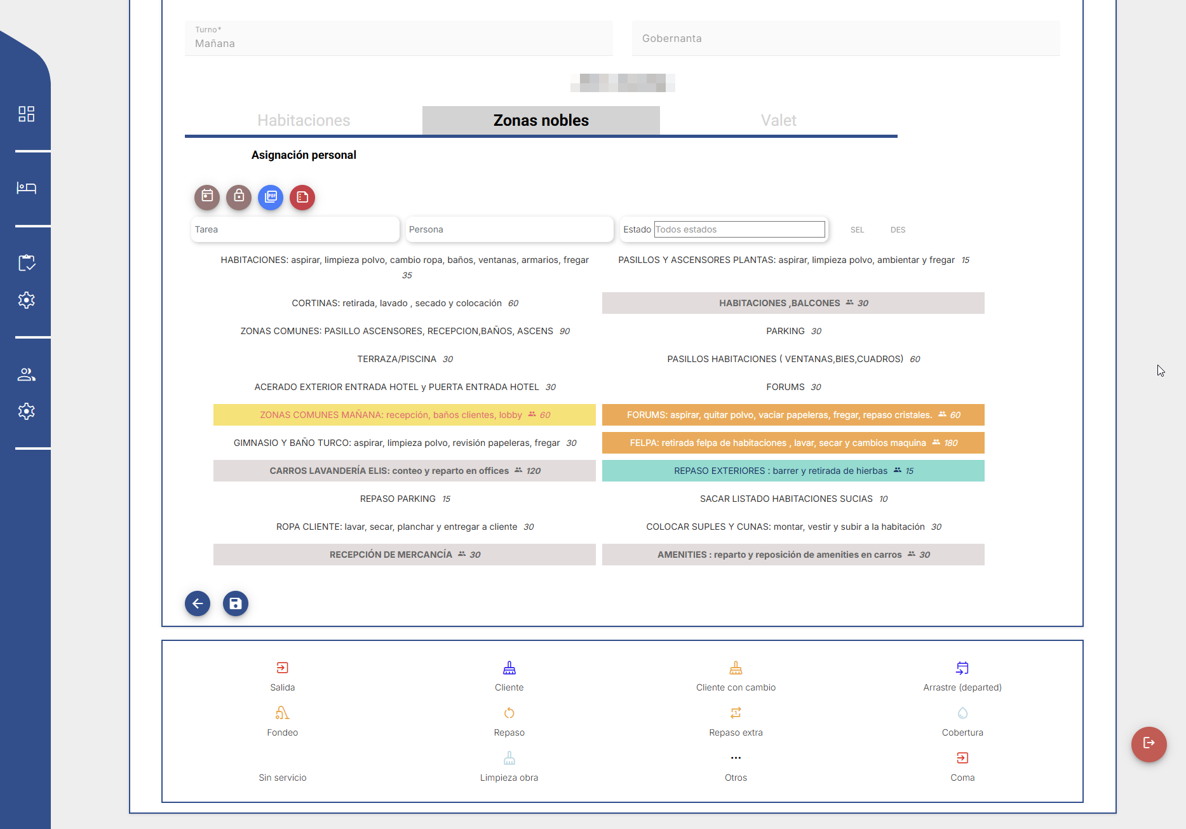This screenshot has width=1186, height=829.
Task: Open the Gobernanta selector field
Action: (x=846, y=39)
